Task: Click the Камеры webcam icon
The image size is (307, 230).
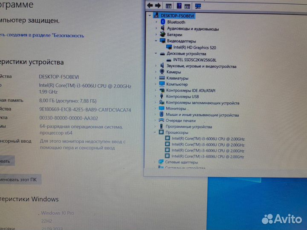Action: point(162,72)
